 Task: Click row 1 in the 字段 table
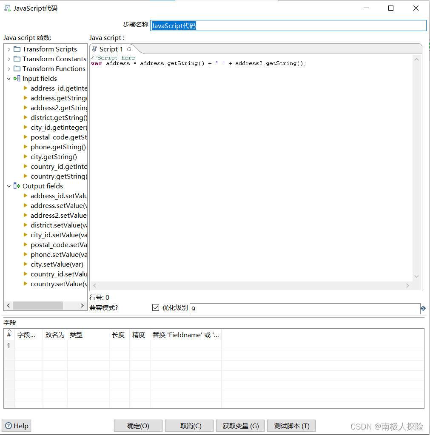point(214,345)
